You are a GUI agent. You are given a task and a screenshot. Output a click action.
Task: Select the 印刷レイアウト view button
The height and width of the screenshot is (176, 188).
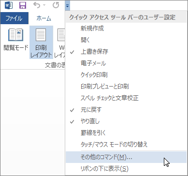[x=41, y=42]
